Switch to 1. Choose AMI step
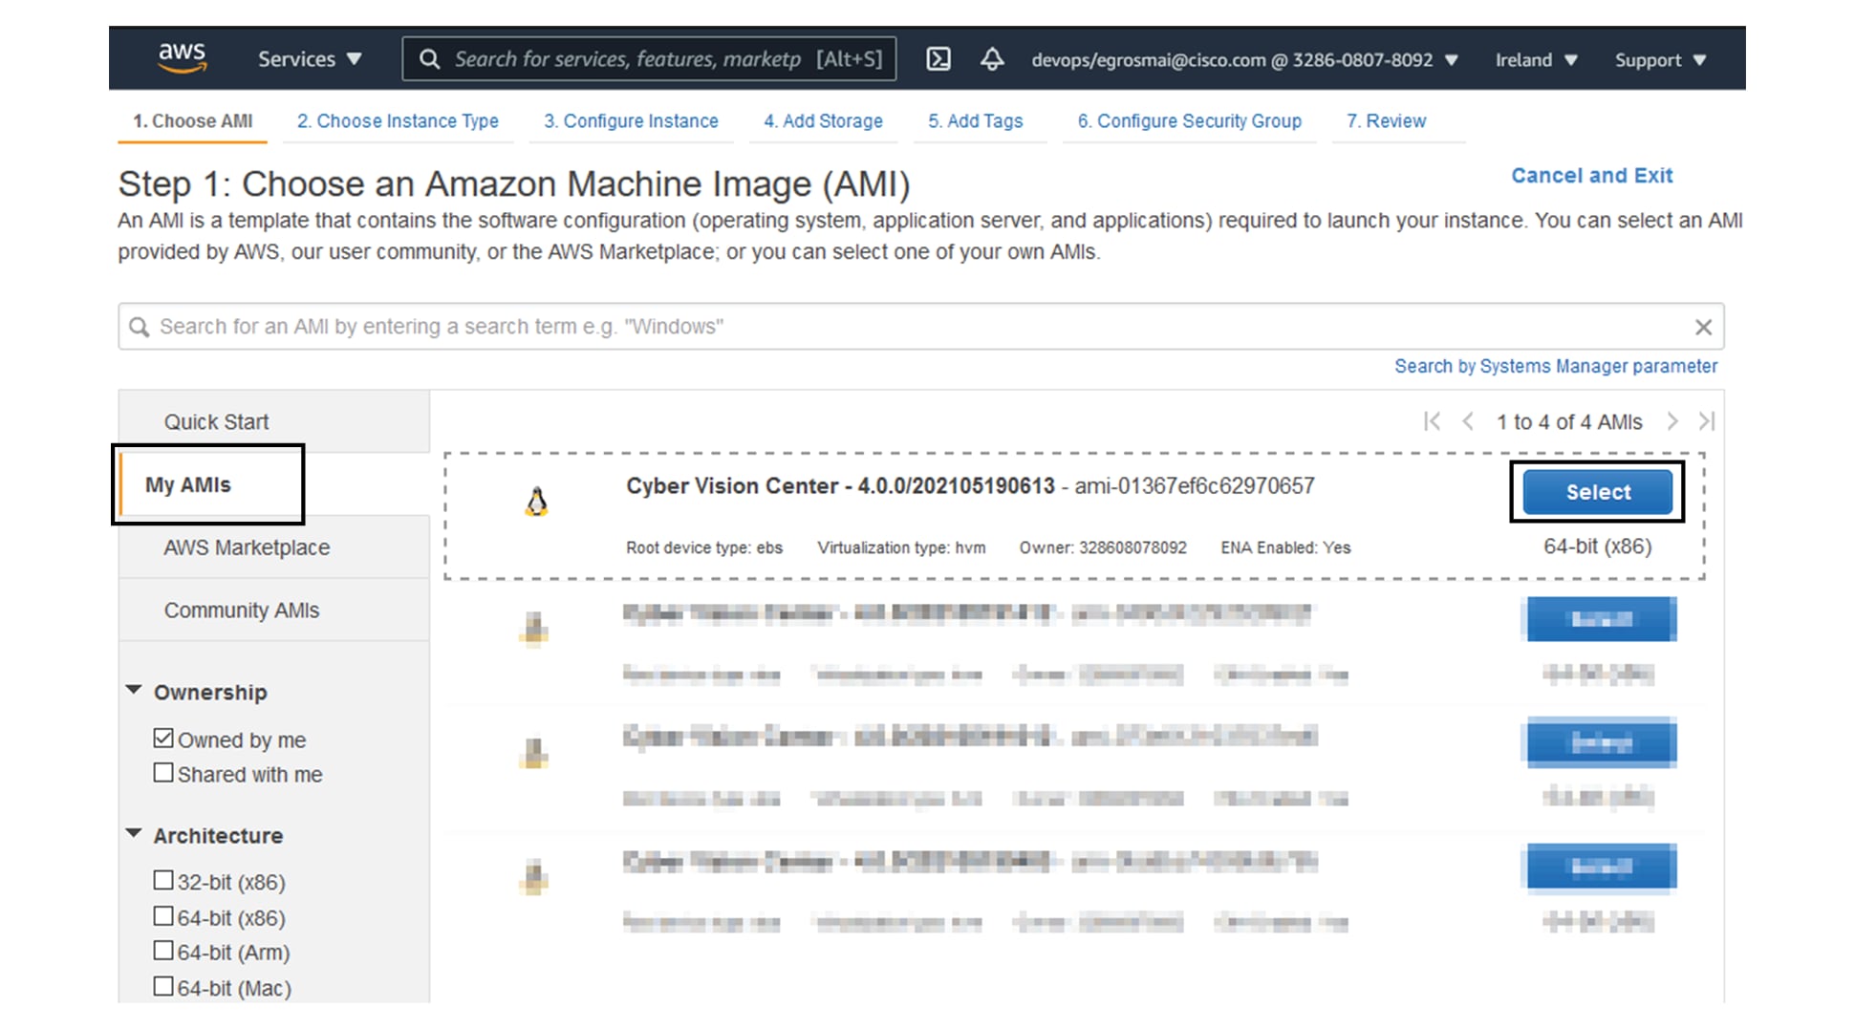Image resolution: width=1855 pixels, height=1029 pixels. [192, 121]
